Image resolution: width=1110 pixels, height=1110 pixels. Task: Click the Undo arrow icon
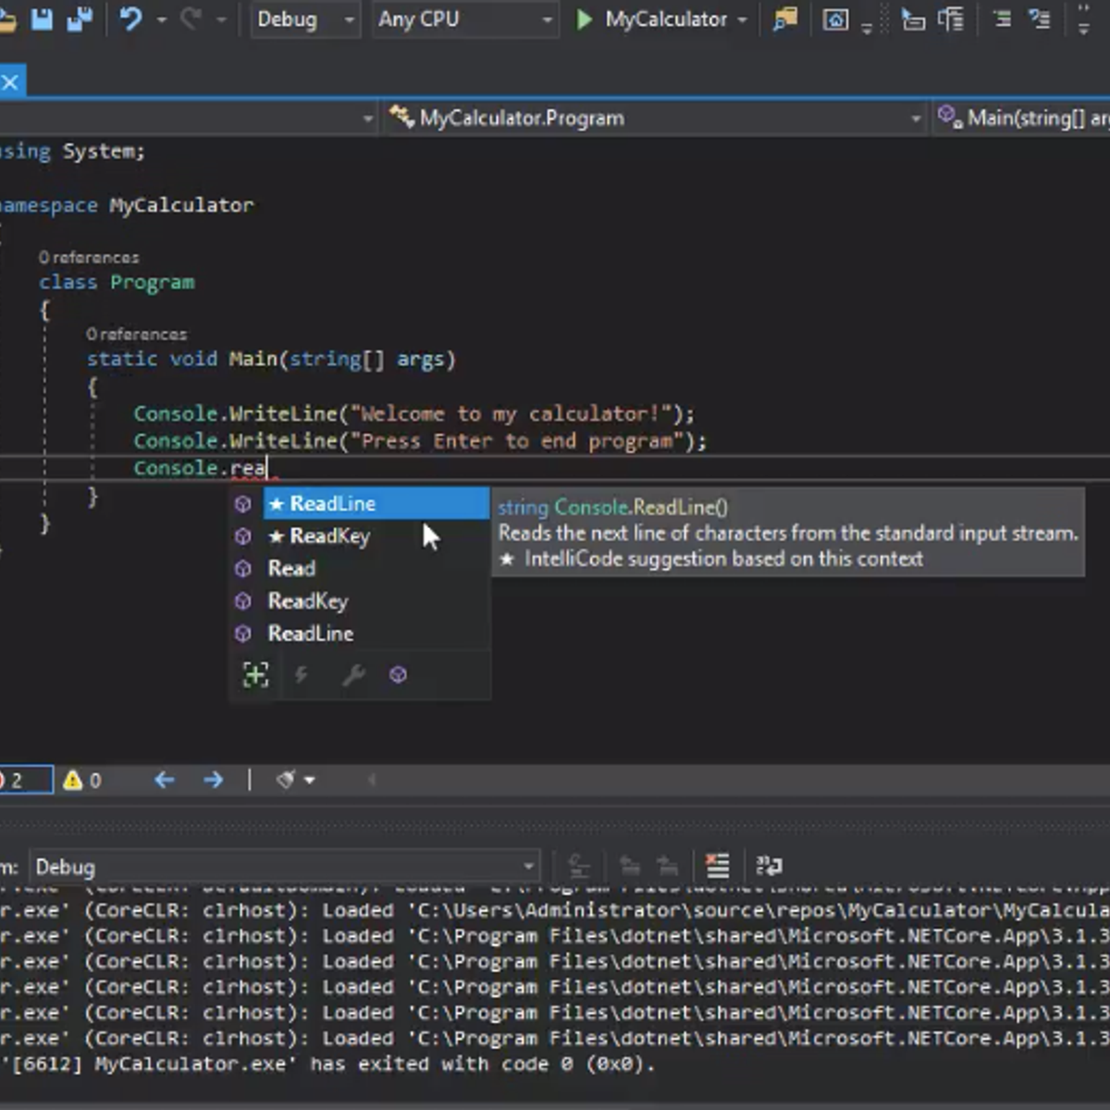point(130,19)
